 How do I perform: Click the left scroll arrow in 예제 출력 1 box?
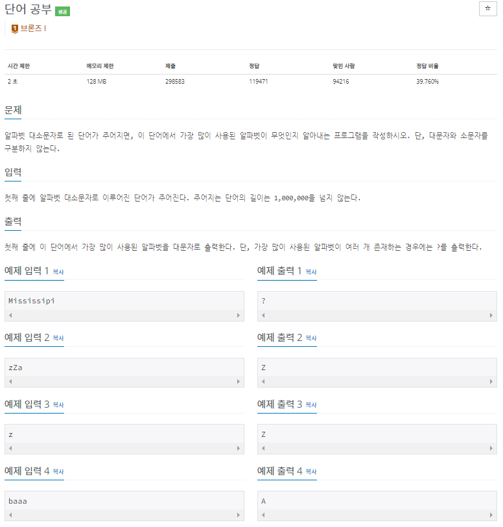[262, 314]
